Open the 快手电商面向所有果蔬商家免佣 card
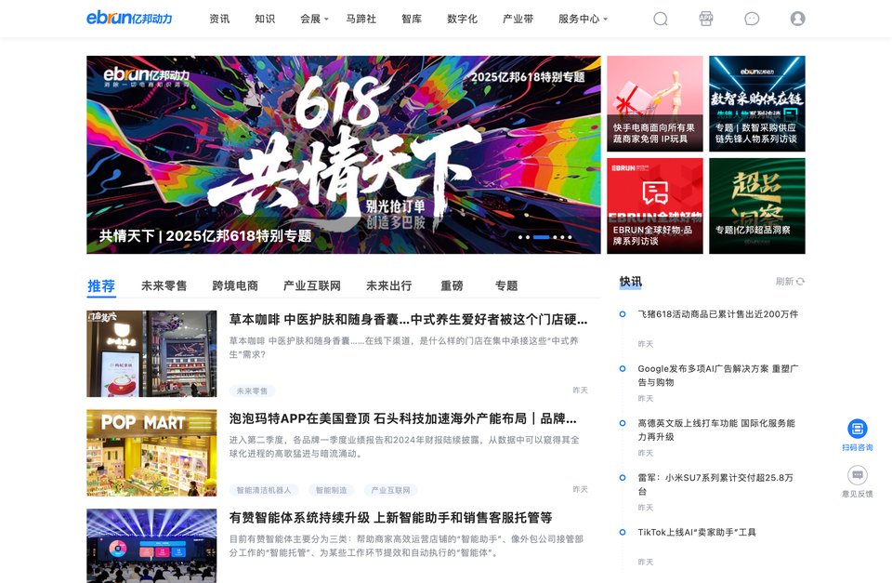This screenshot has height=583, width=892. click(655, 103)
